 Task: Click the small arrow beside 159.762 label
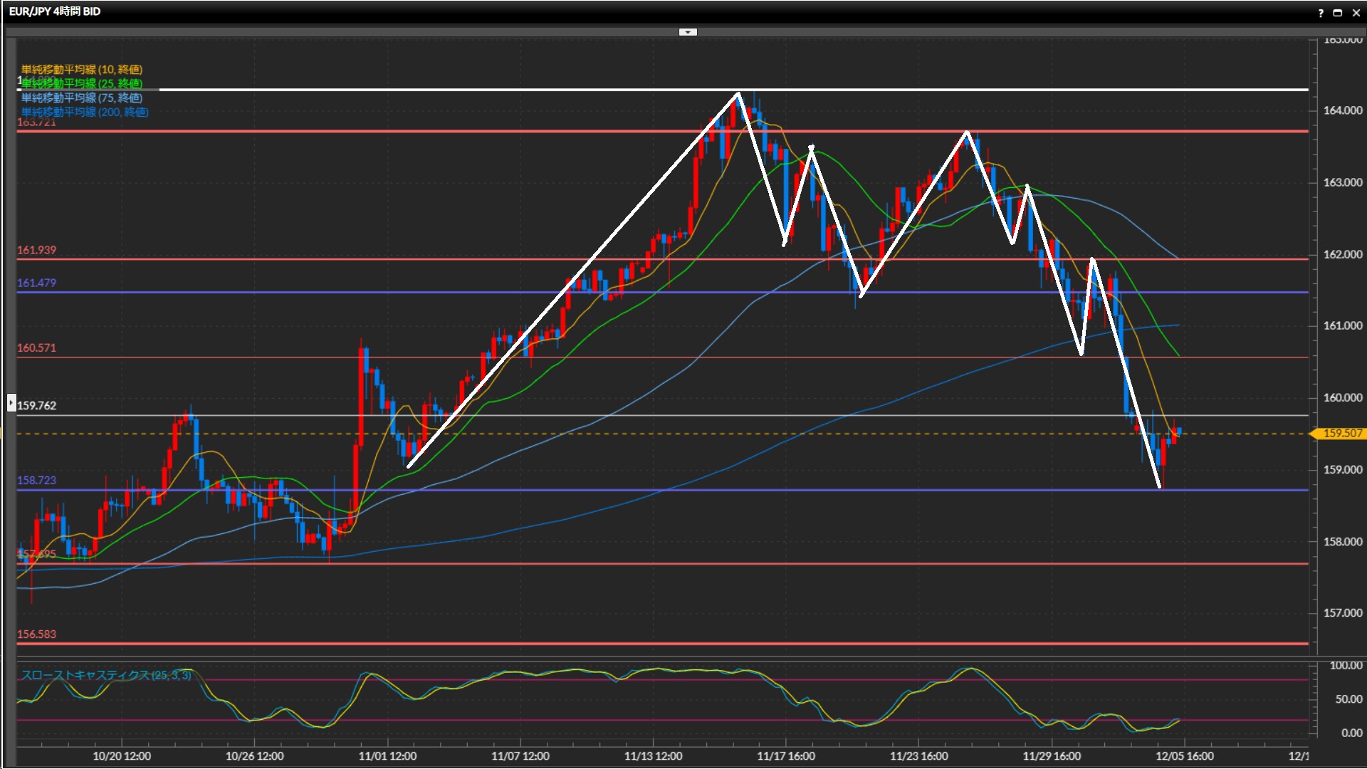click(11, 403)
